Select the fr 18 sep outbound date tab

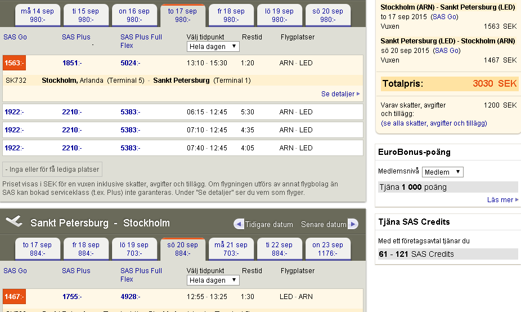pos(231,15)
